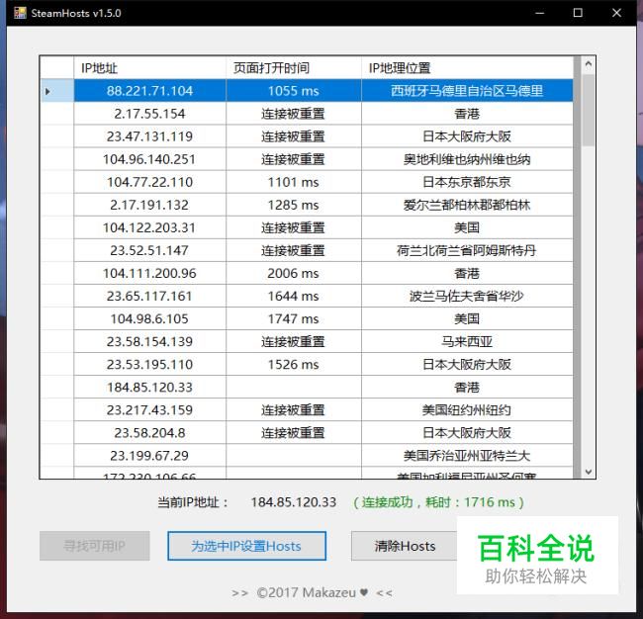Click the 奥地利维也纳州维也纳 location cell
Screen dimensions: 643x619
coord(467,159)
